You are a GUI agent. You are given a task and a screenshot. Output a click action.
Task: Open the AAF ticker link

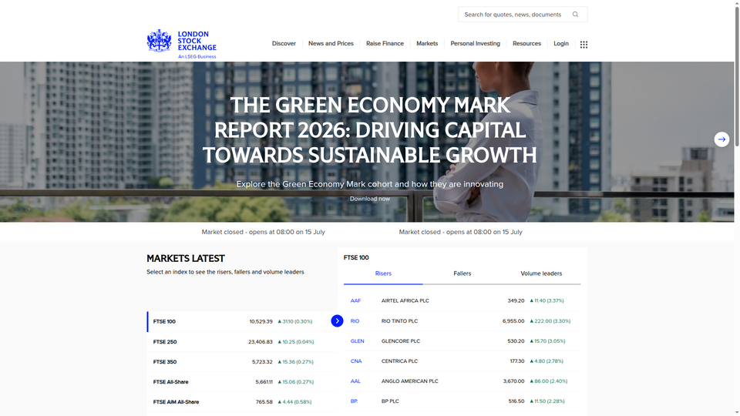[x=355, y=300]
